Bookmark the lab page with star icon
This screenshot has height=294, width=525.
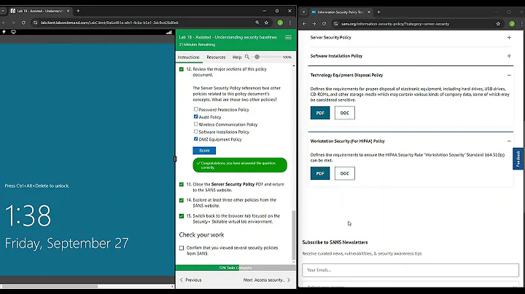[x=267, y=23]
